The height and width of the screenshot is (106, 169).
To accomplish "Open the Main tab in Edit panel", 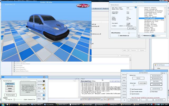I will pyautogui.click(x=124, y=80).
